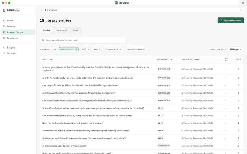Click the Upload document button
247x154 pixels.
click(x=231, y=20)
